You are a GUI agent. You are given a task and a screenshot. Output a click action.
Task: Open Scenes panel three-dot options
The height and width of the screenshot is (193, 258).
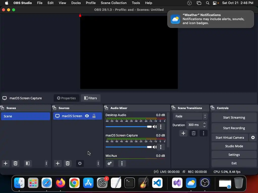coord(46,163)
